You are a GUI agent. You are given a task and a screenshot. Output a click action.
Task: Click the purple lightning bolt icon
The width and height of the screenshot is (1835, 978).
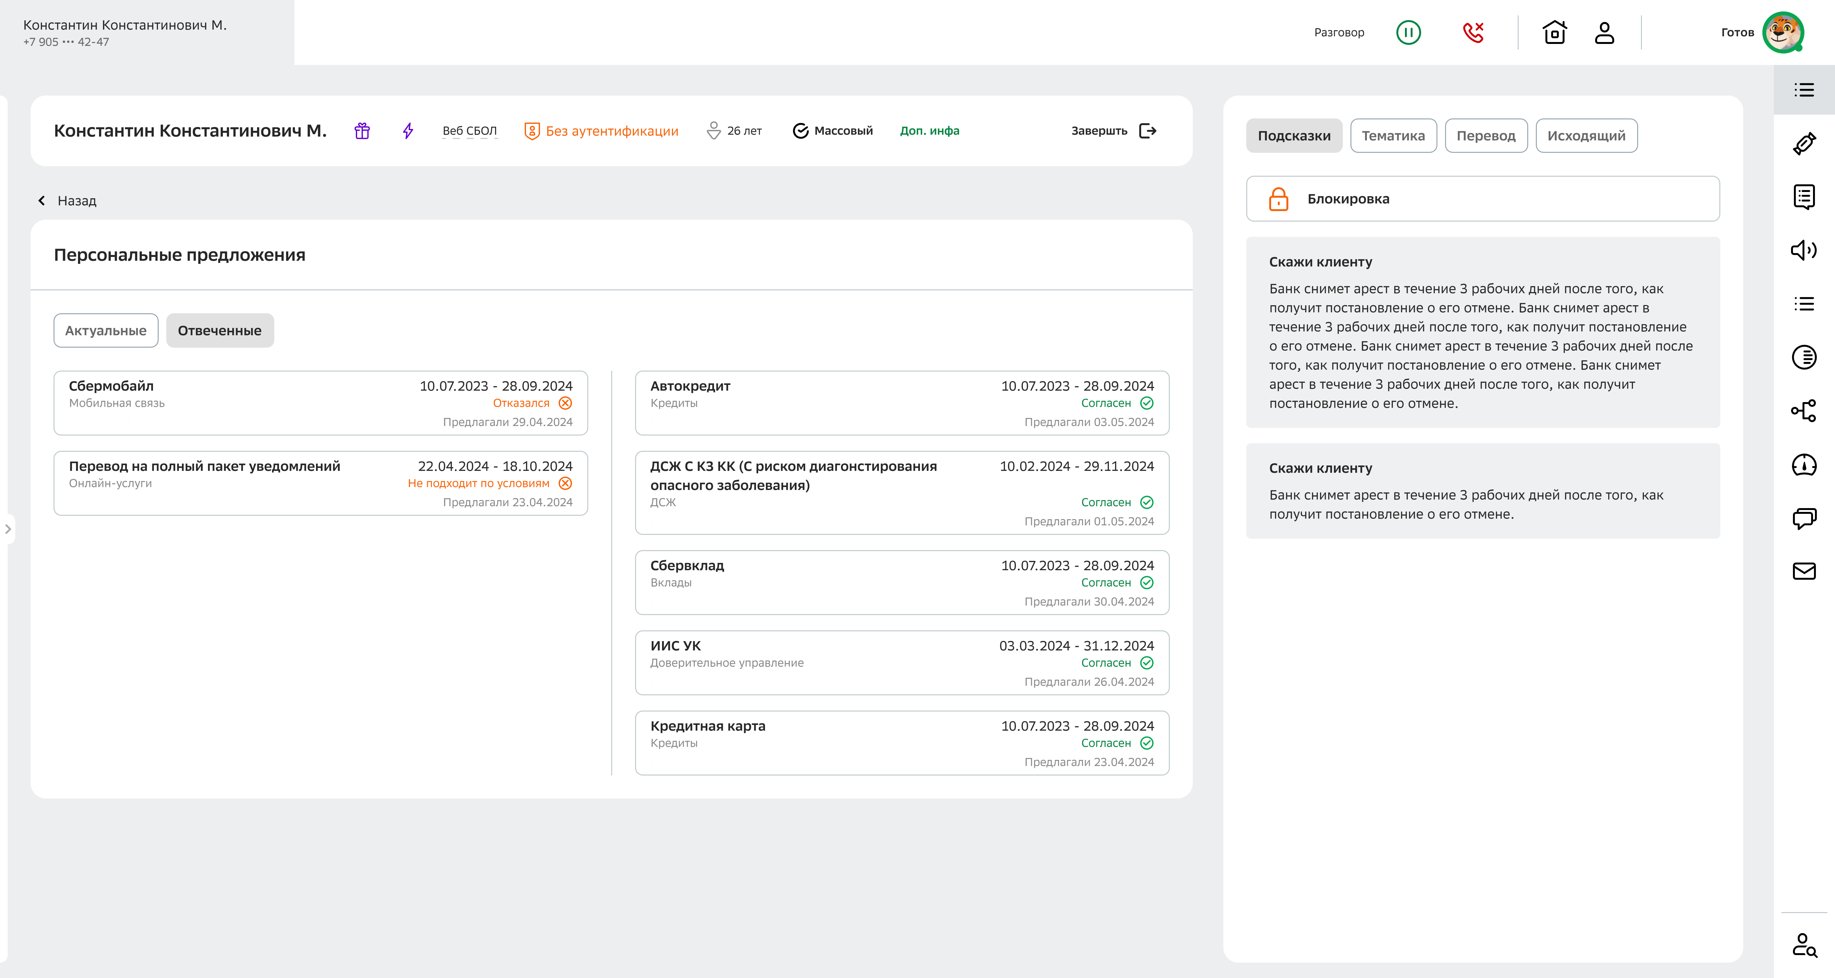407,131
